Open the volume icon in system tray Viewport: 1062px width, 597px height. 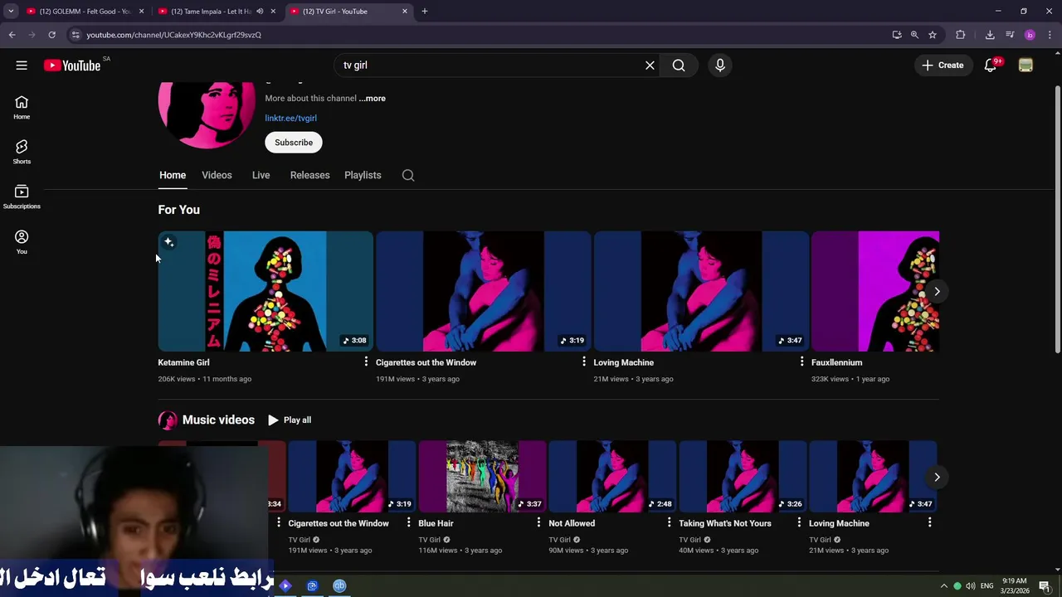971,586
